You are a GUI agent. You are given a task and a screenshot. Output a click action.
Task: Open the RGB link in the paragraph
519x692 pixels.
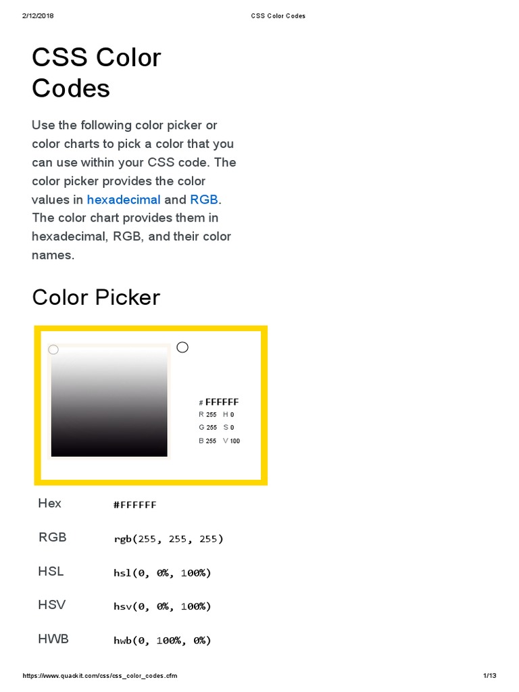pyautogui.click(x=204, y=199)
